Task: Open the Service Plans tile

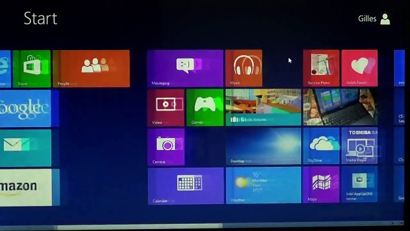Action: click(321, 68)
